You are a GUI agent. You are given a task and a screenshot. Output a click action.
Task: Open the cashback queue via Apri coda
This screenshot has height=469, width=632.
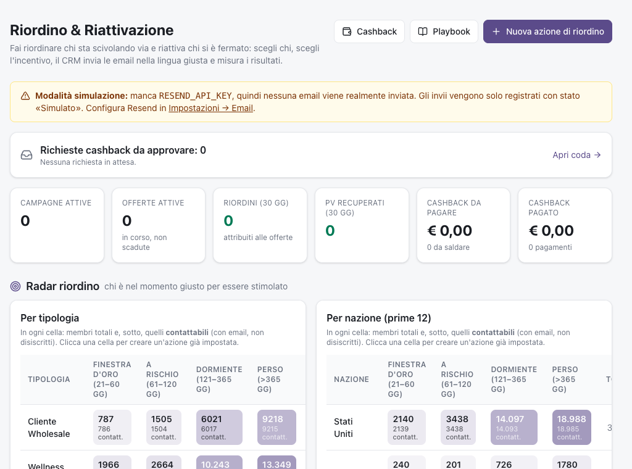pos(577,155)
